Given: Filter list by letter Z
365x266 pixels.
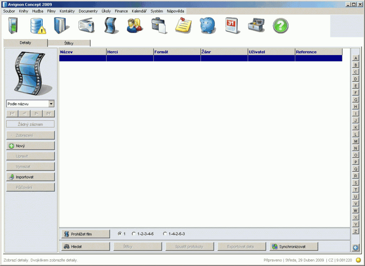Looking at the screenshot, I should (355, 232).
